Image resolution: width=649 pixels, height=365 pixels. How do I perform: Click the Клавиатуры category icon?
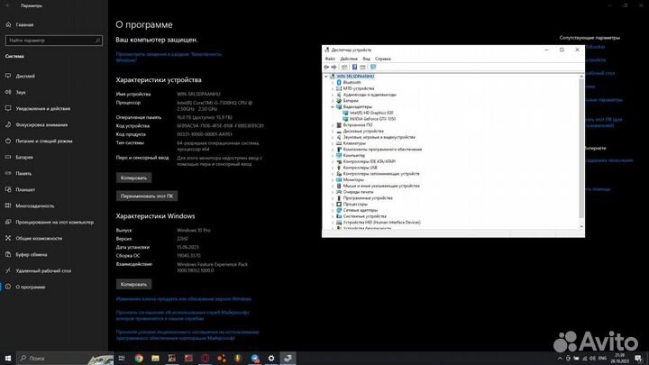point(339,143)
